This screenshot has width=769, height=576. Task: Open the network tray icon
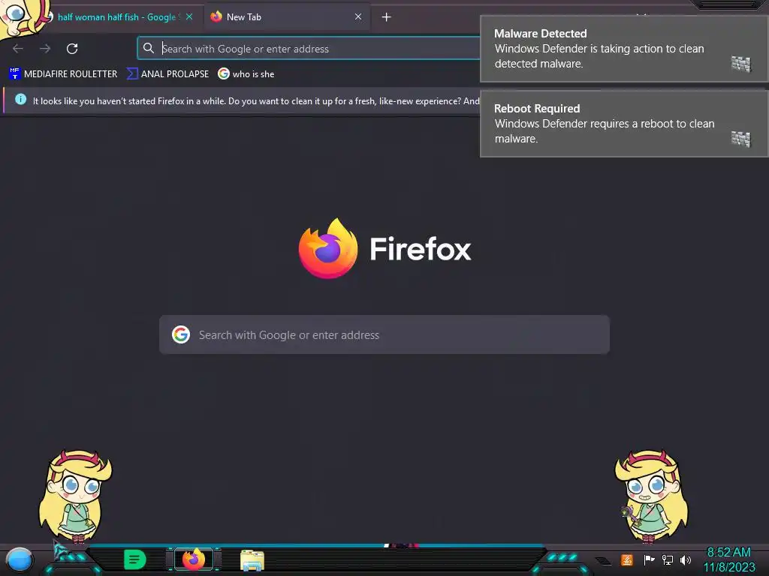667,559
